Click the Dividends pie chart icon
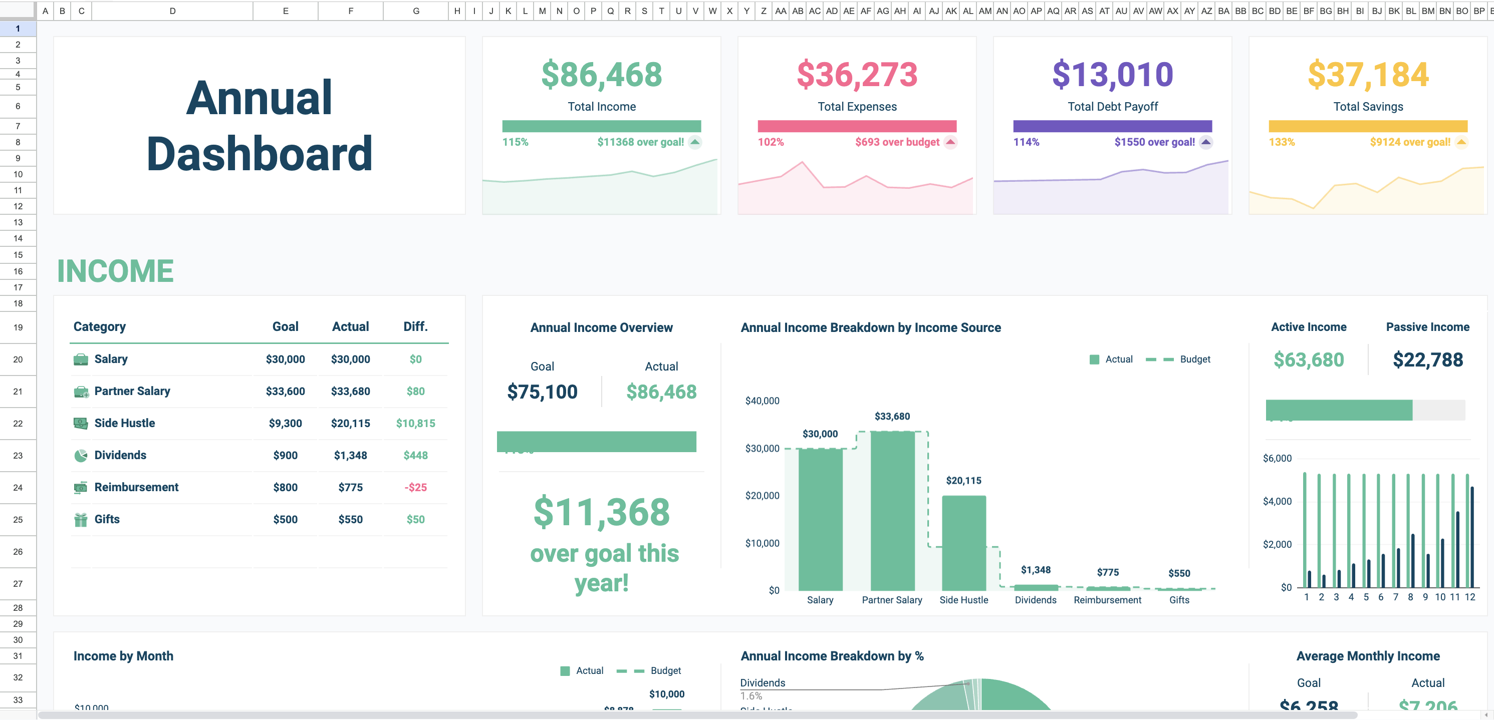1494x720 pixels. (x=81, y=456)
